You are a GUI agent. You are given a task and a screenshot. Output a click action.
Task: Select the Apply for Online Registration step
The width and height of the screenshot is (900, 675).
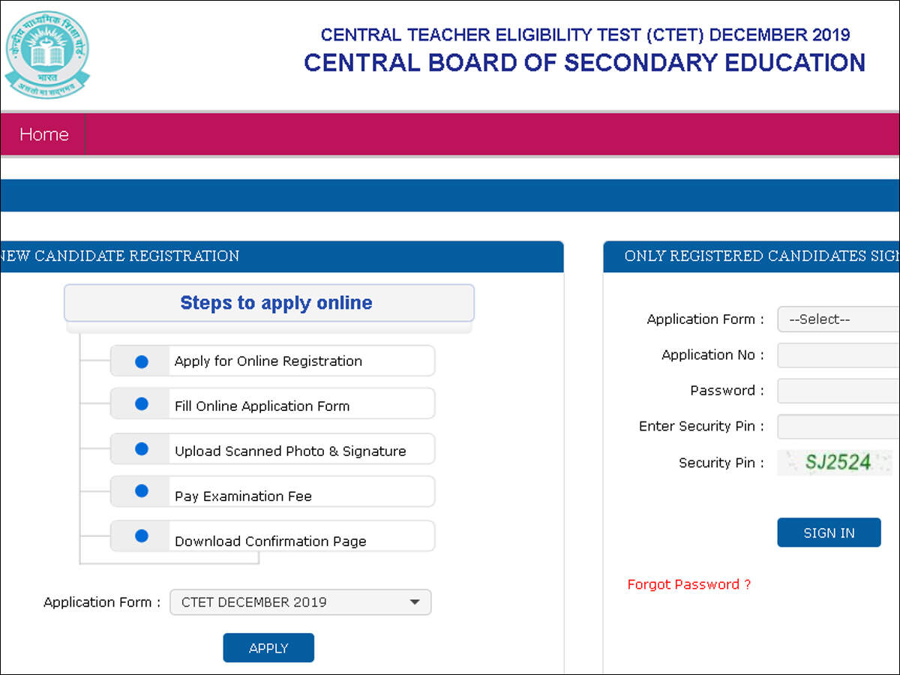coord(268,361)
